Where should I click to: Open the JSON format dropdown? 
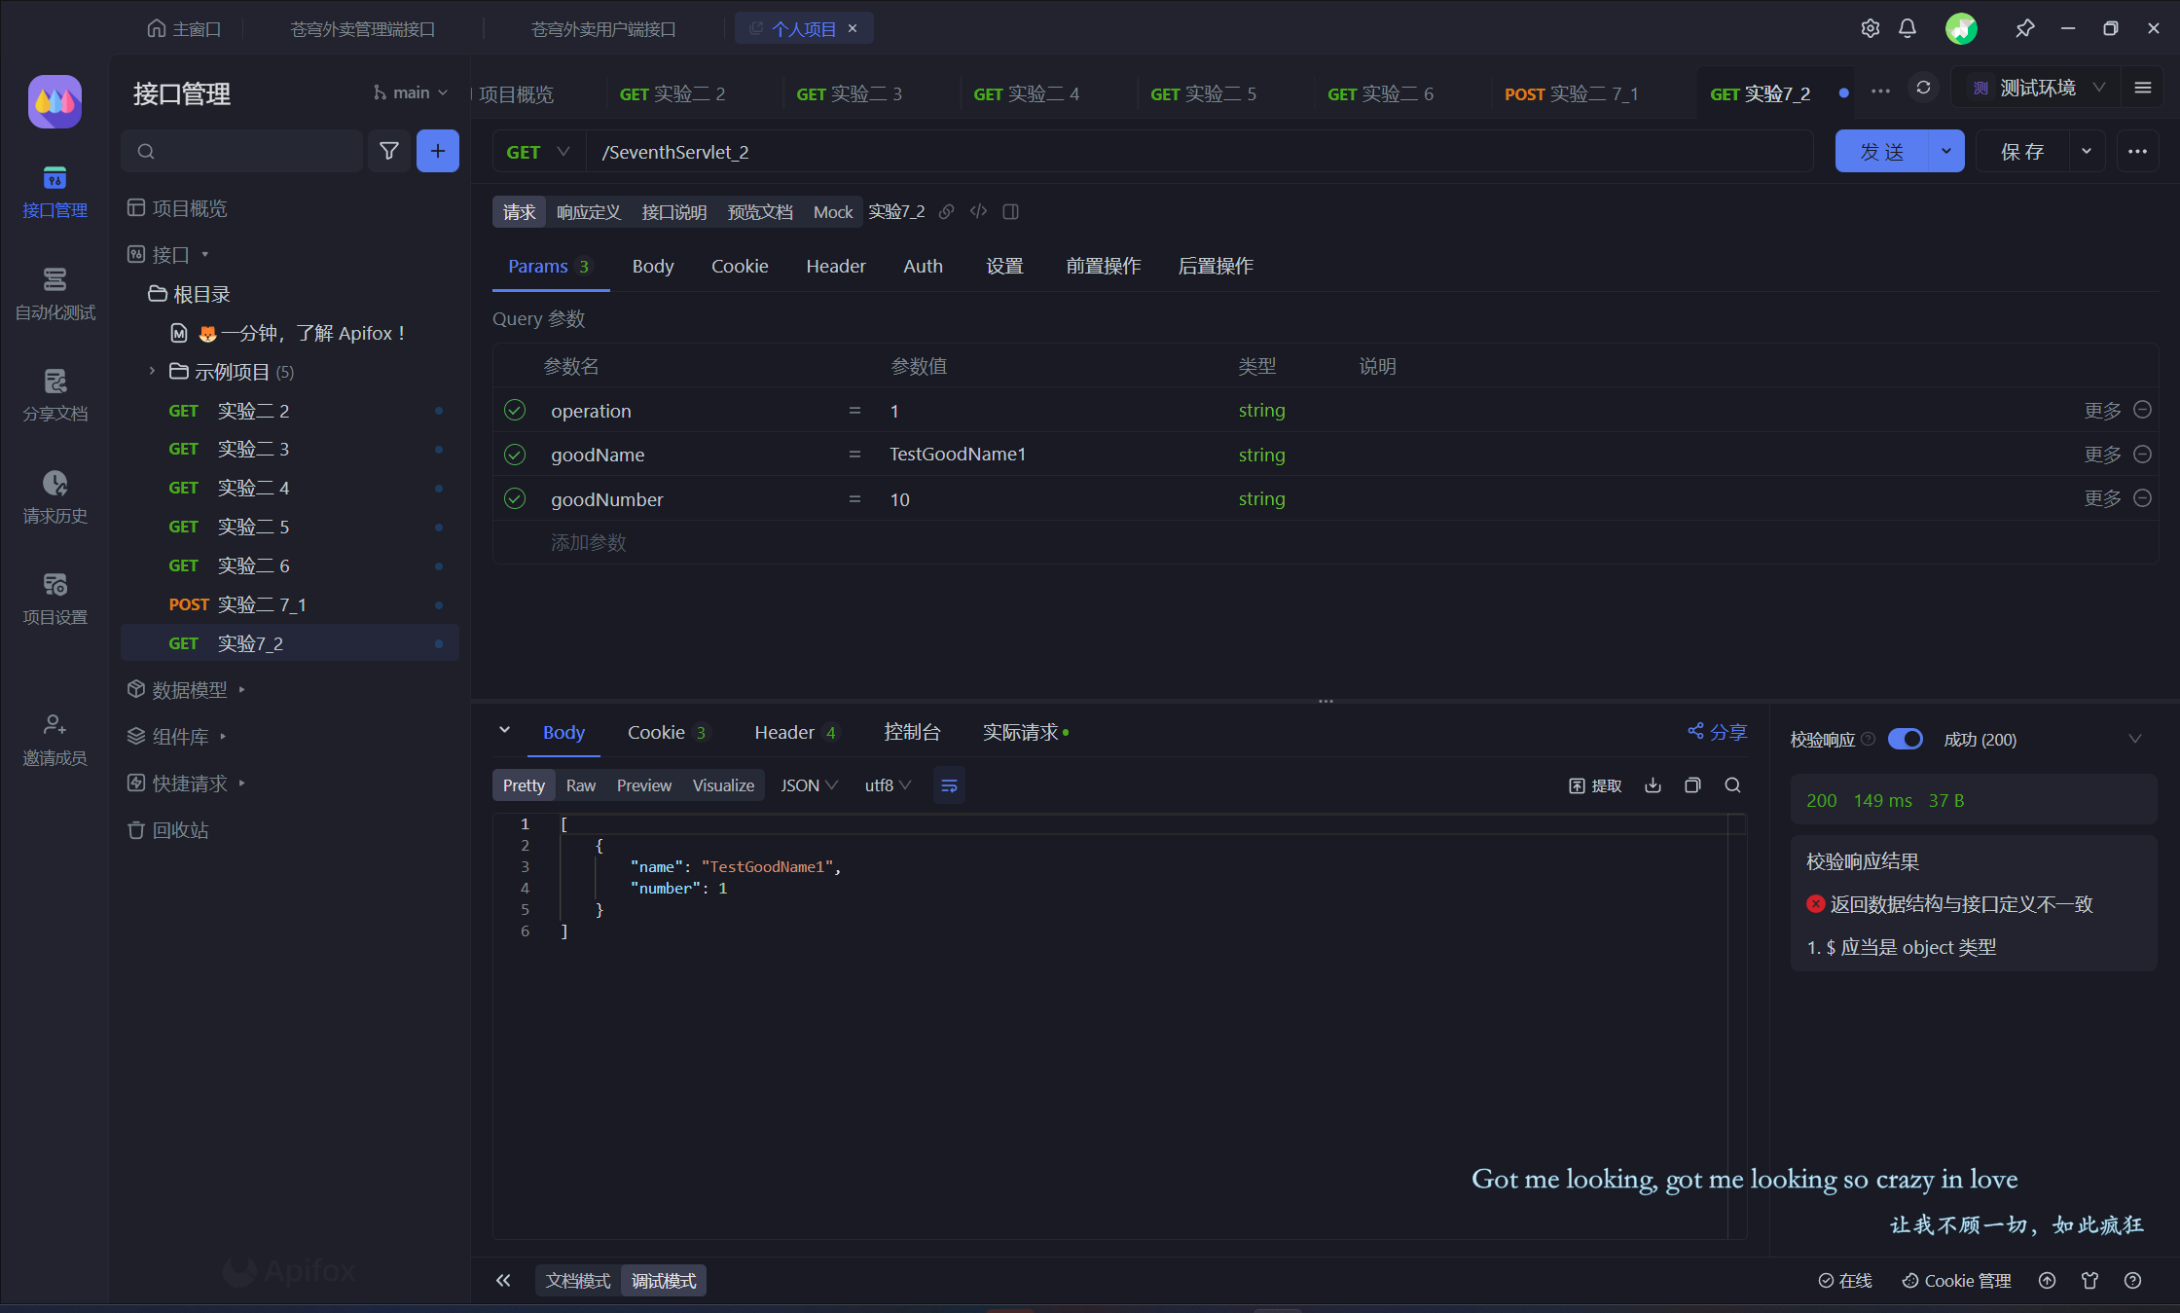tap(809, 785)
